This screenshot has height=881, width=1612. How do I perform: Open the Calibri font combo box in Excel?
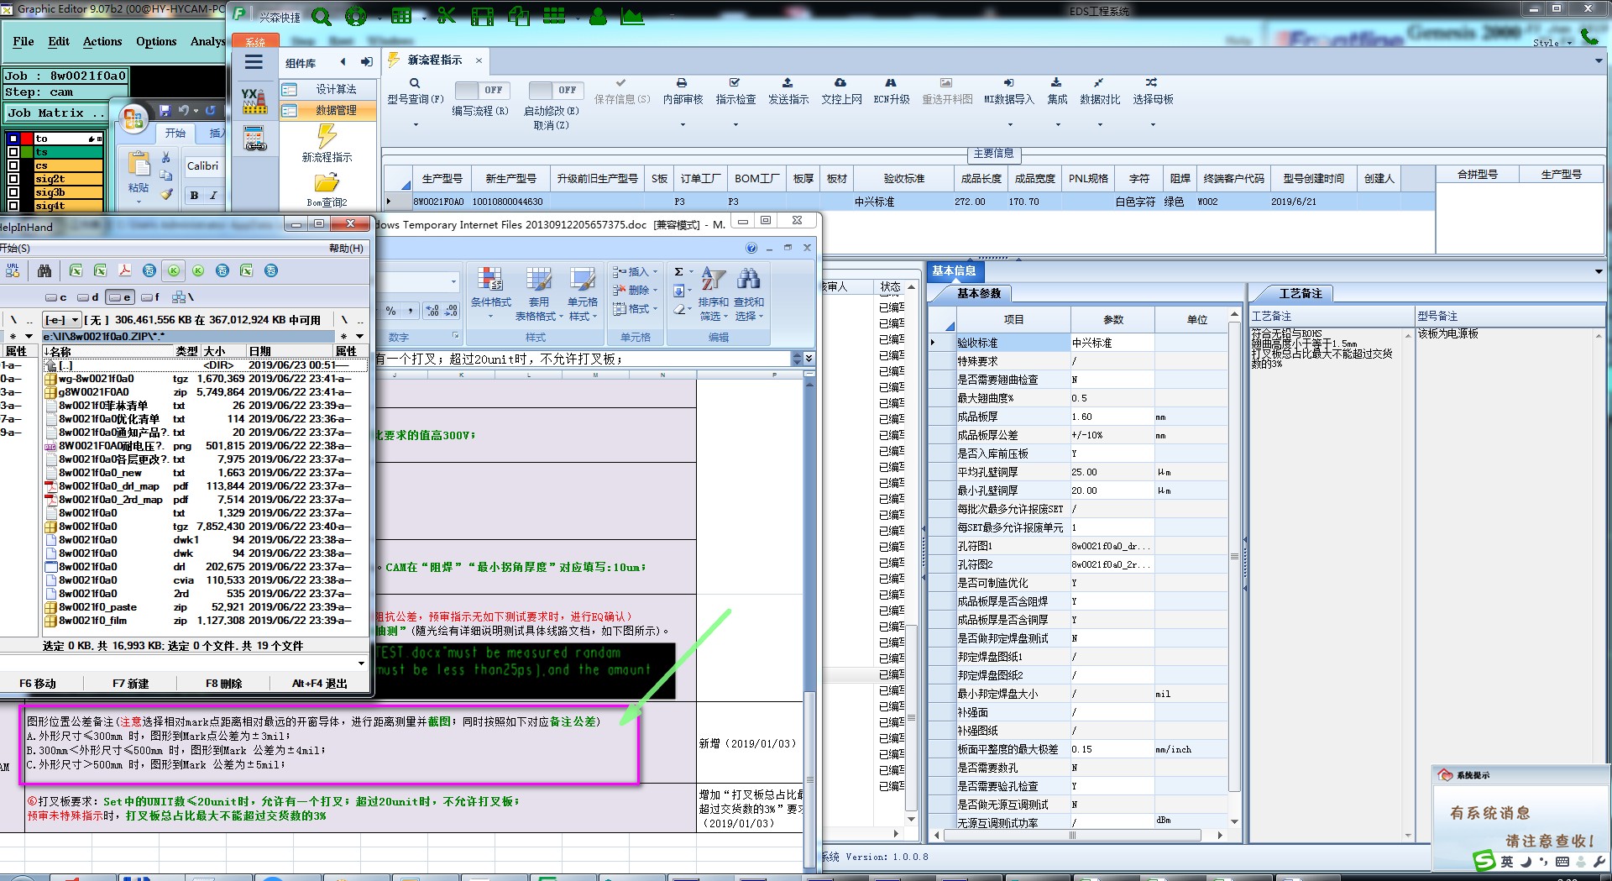[204, 166]
